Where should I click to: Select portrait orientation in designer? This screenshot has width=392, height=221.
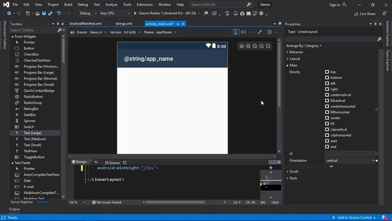235,32
